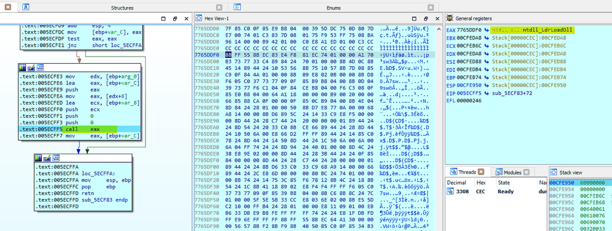This screenshot has height=231, width=612.
Task: Select thread state Ready cell
Action: point(506,191)
